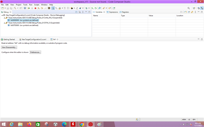Viewport: 204px width, 127px height.
Task: Collapse all in the Debug view toolbar
Action: click(x=76, y=12)
